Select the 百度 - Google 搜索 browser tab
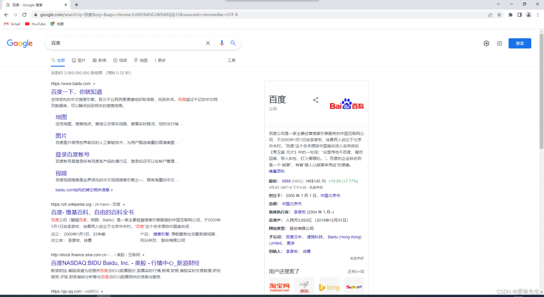This screenshot has height=297, width=544. coord(36,5)
